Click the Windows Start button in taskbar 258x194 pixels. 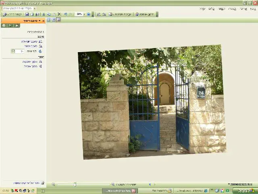point(246,191)
